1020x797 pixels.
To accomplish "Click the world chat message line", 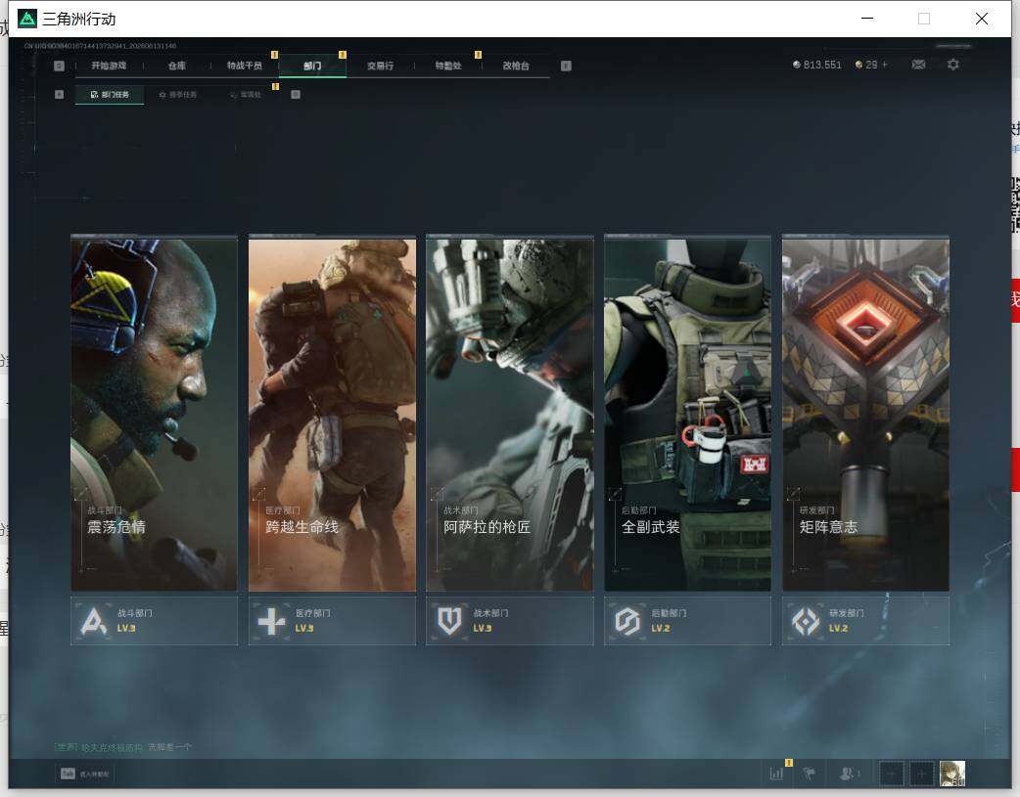I will coord(123,747).
